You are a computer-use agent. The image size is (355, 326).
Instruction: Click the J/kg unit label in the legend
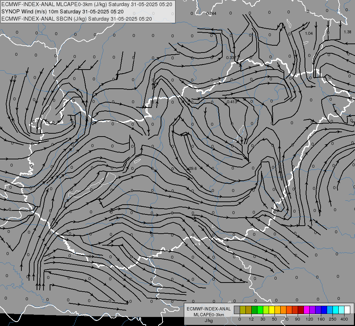pos(209,321)
